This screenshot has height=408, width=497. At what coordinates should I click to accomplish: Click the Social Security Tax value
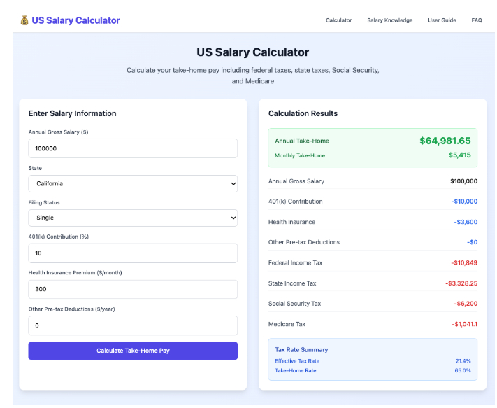(463, 304)
